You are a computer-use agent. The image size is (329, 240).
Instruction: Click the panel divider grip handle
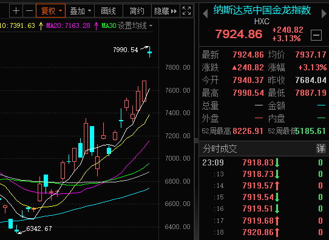[197, 141]
